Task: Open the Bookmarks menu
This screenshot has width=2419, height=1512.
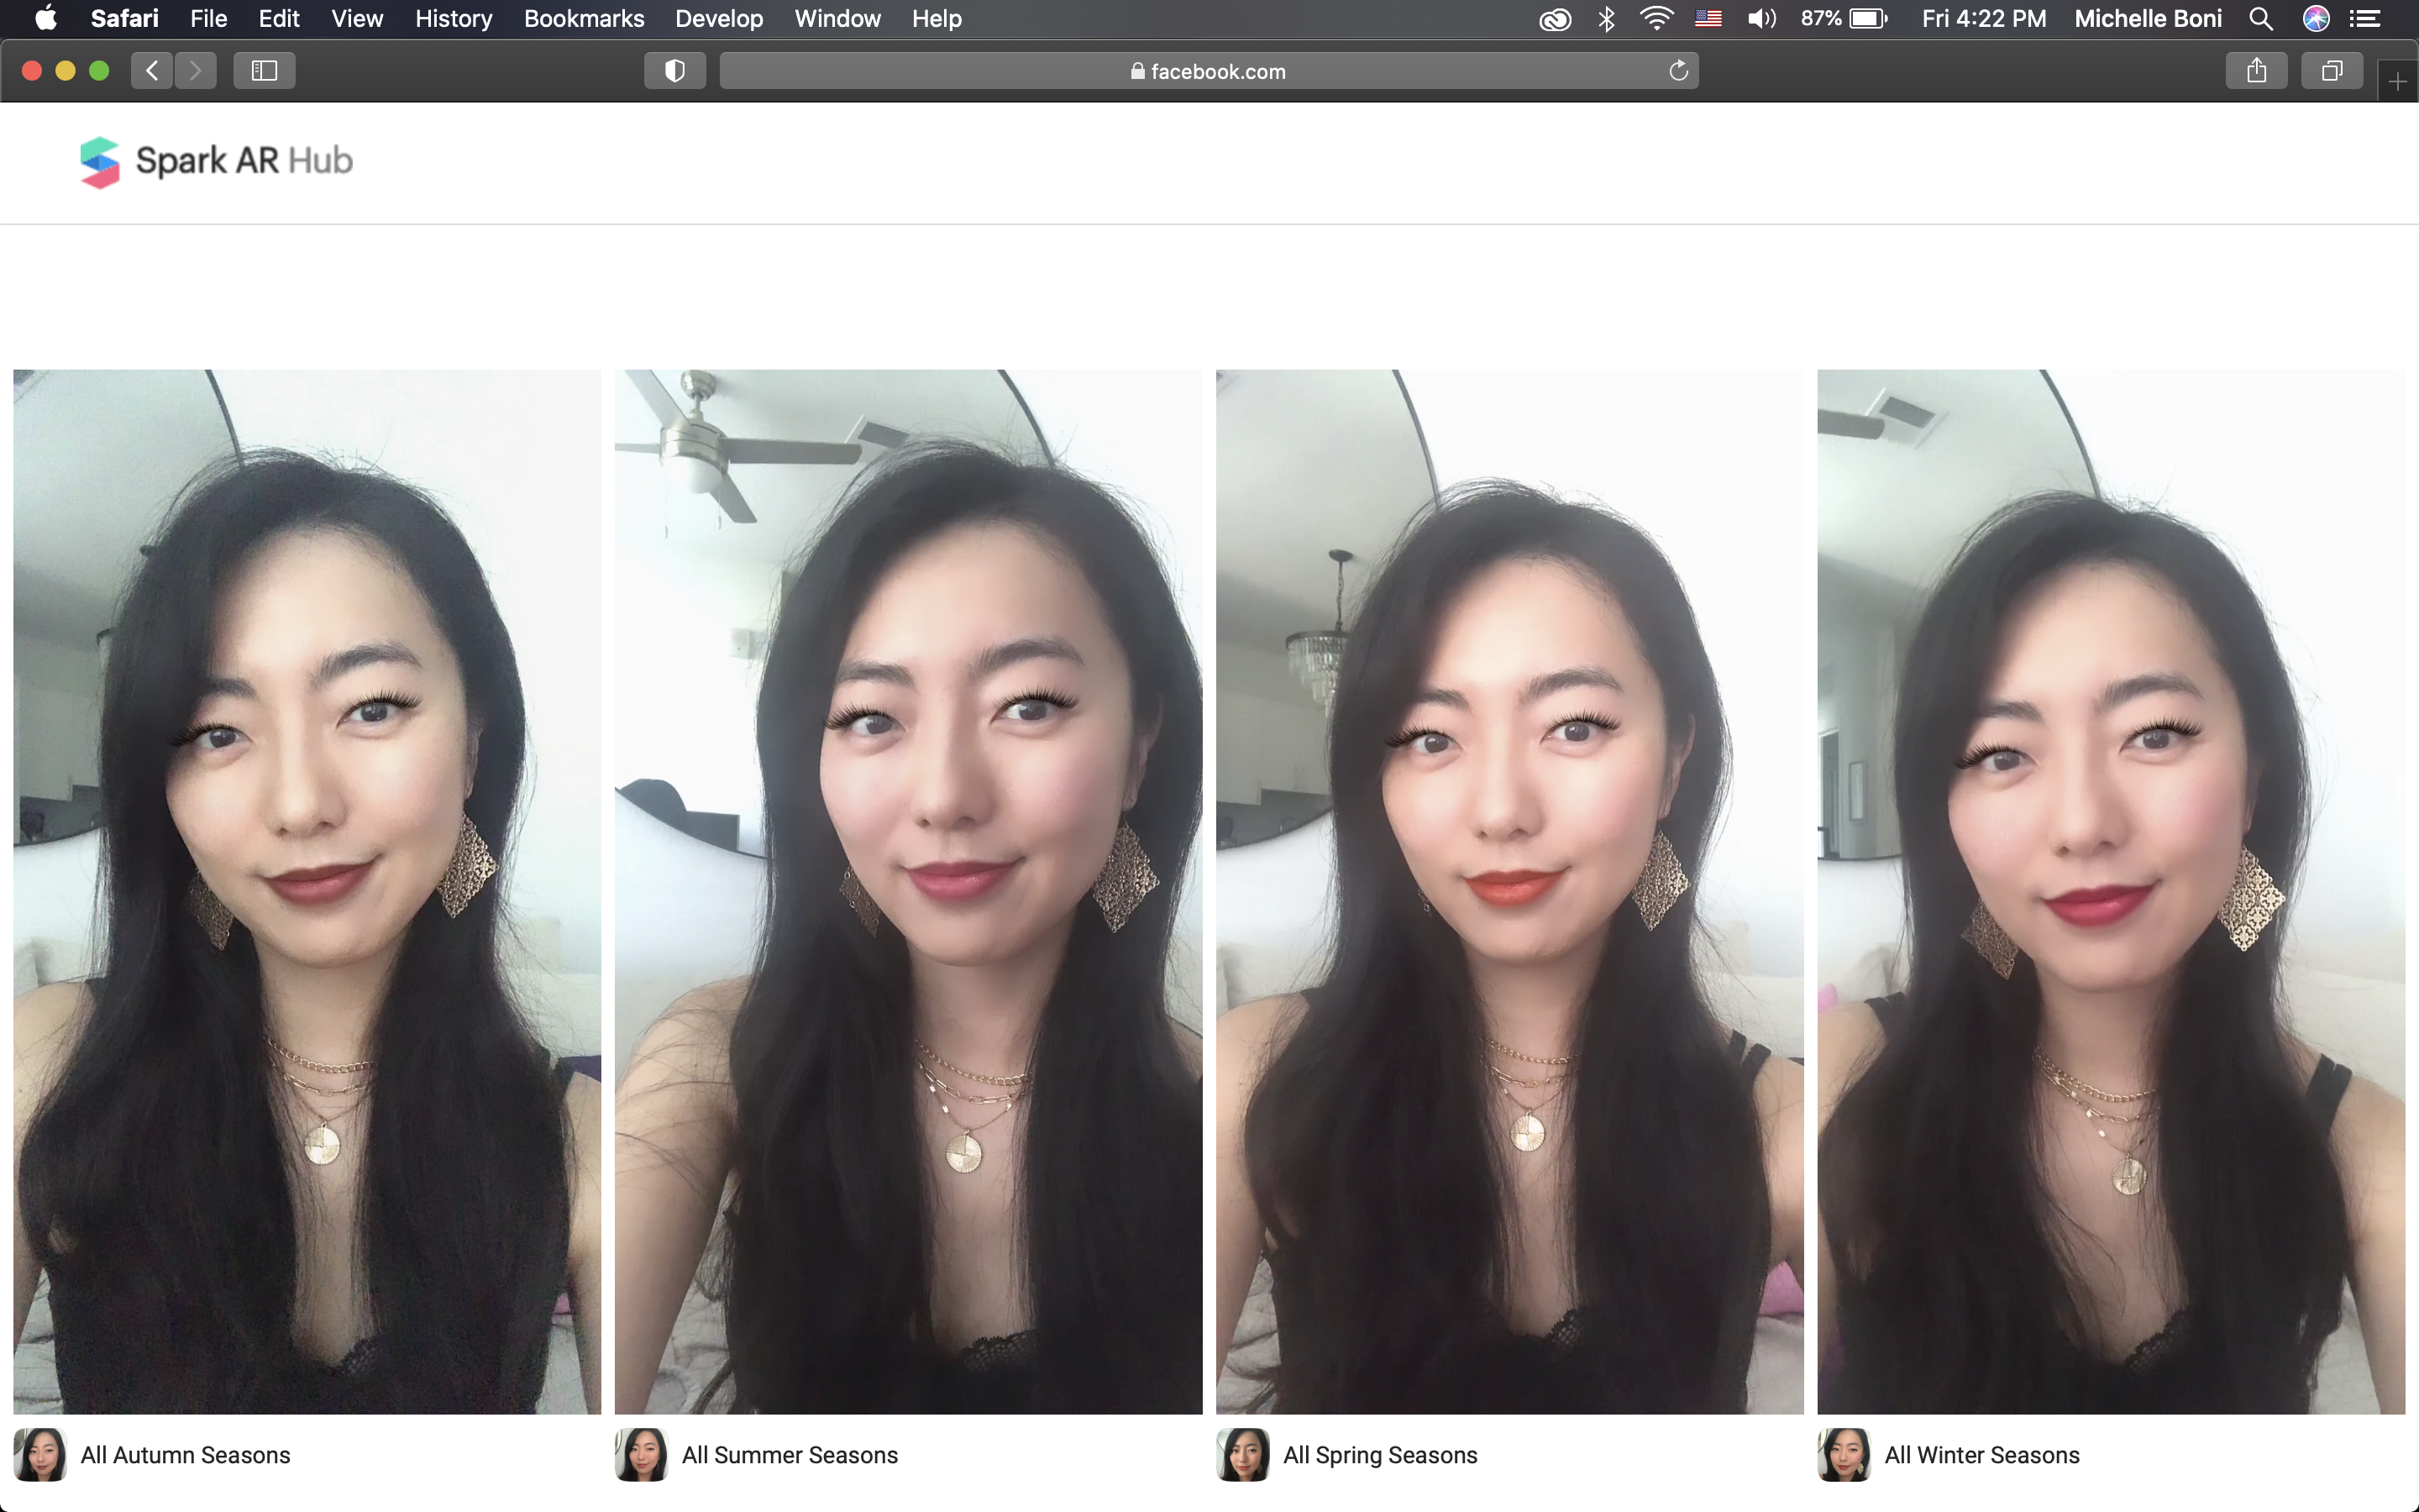Action: (584, 18)
